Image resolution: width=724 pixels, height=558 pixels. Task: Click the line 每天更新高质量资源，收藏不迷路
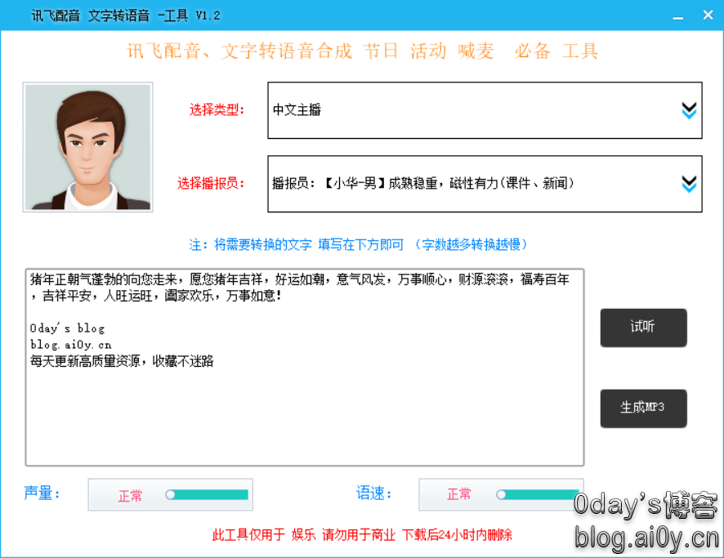122,361
